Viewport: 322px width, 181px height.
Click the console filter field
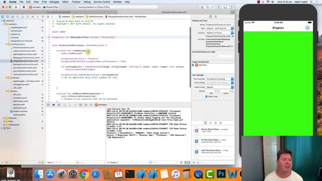click(x=163, y=162)
